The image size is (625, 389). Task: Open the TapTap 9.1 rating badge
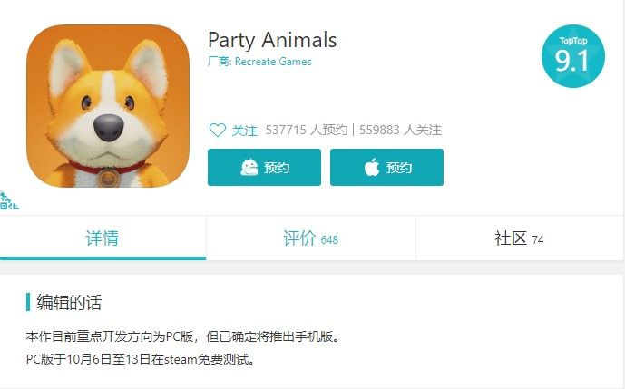point(572,56)
